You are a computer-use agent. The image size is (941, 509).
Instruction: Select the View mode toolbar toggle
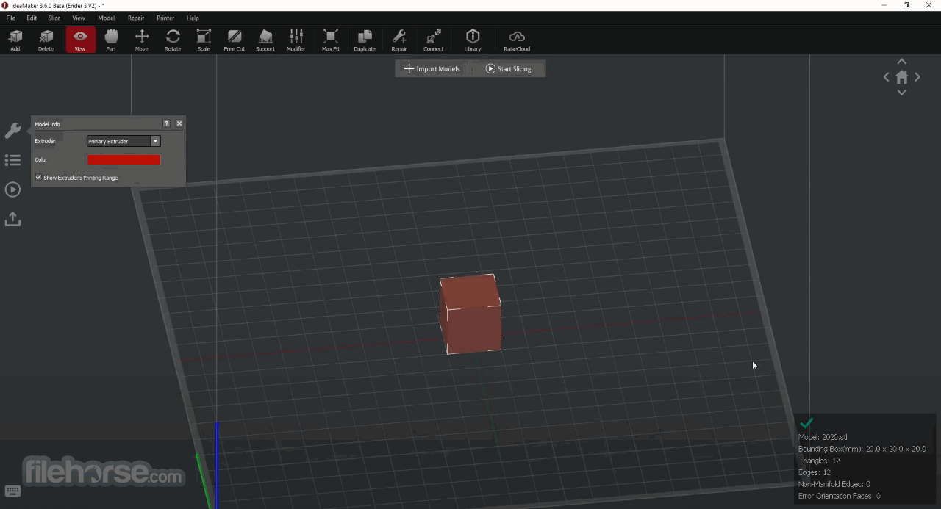(80, 40)
